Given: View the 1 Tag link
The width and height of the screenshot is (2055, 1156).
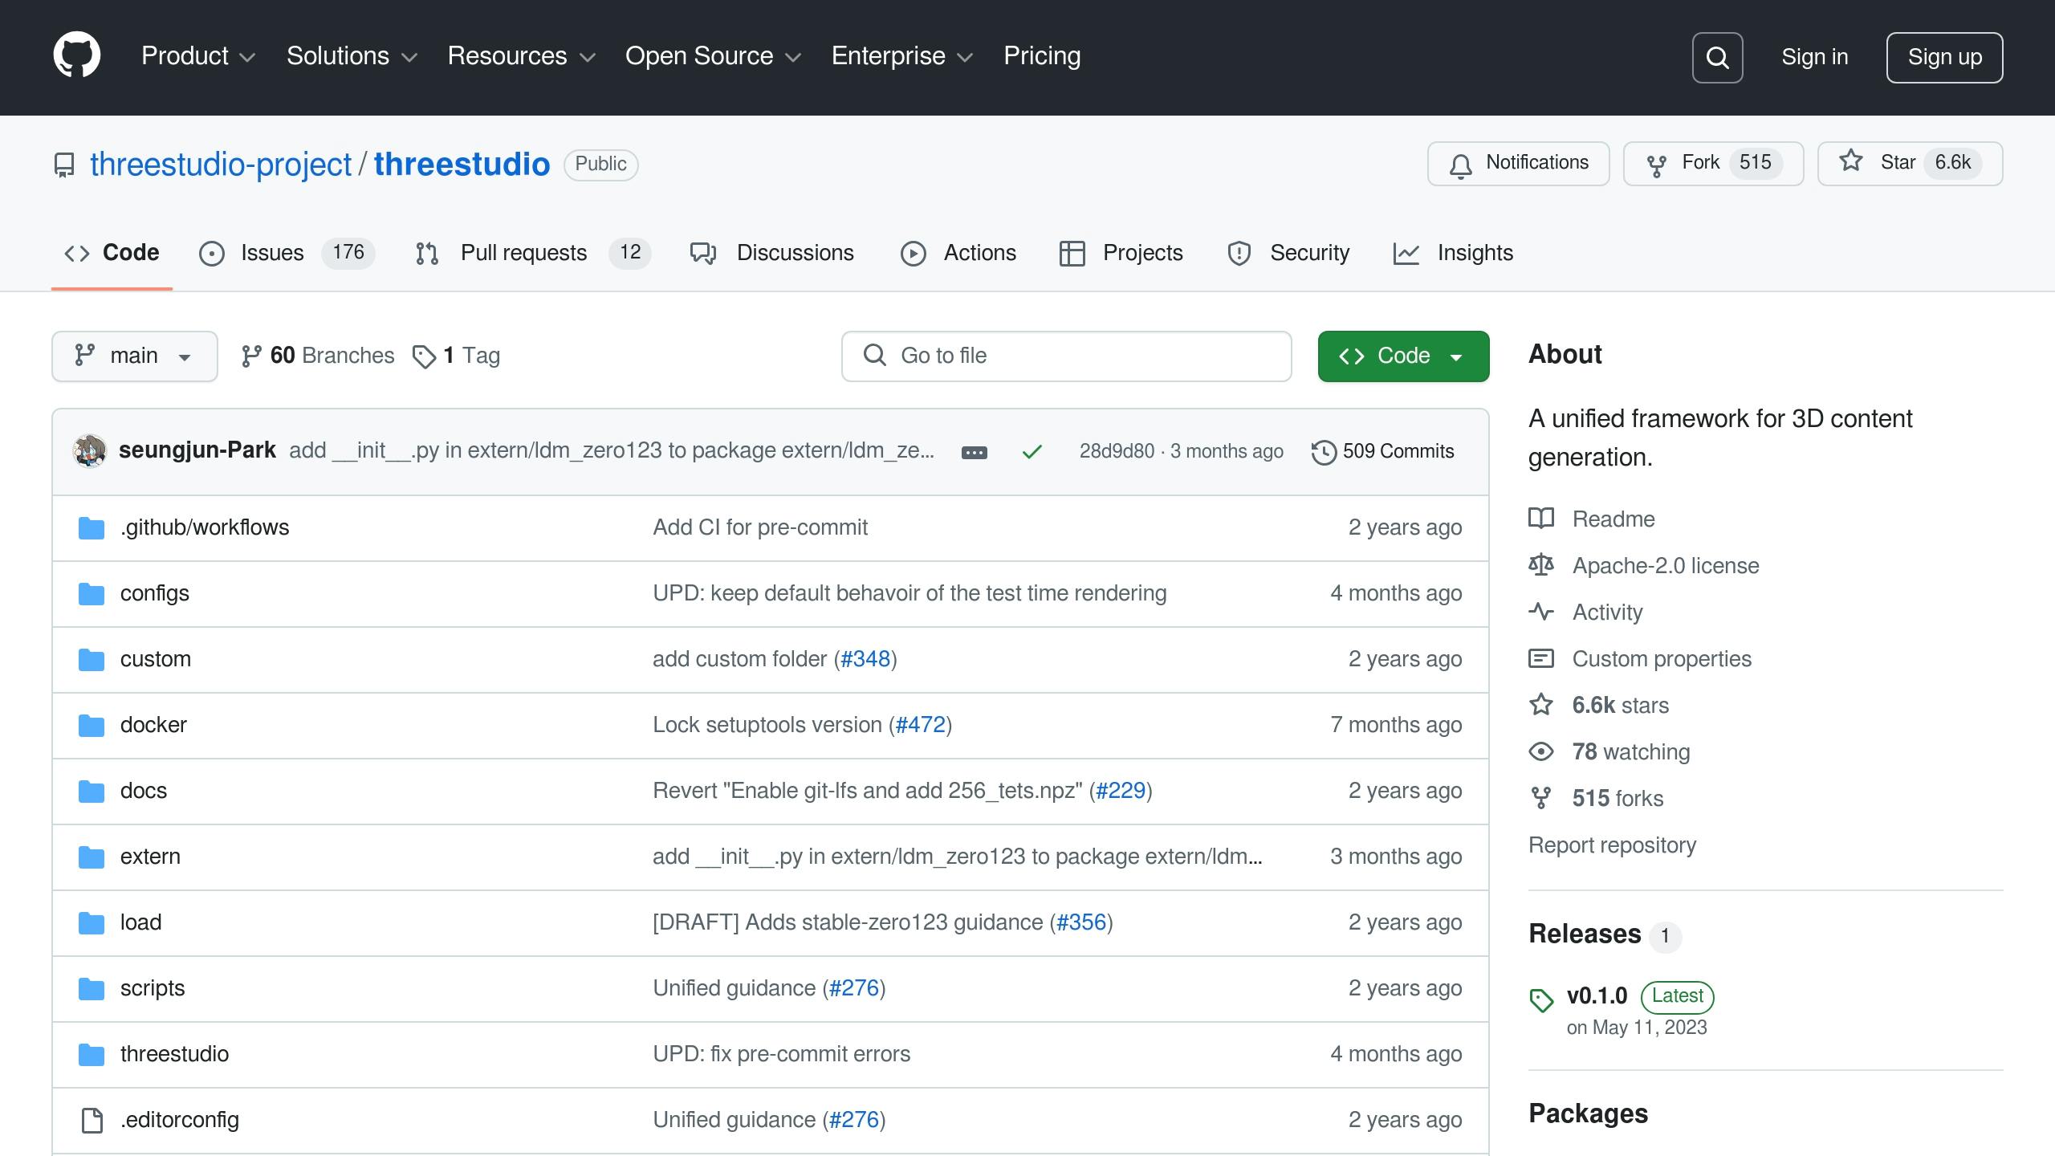Looking at the screenshot, I should click(456, 356).
